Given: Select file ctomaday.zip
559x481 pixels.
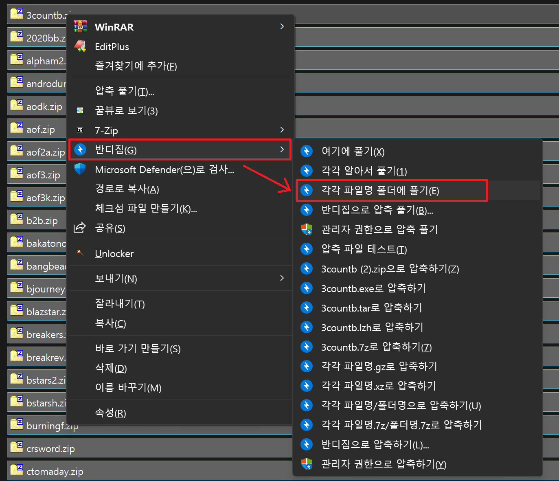Looking at the screenshot, I should click(55, 472).
